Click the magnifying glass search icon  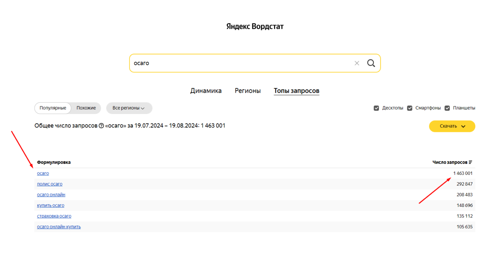click(x=371, y=63)
